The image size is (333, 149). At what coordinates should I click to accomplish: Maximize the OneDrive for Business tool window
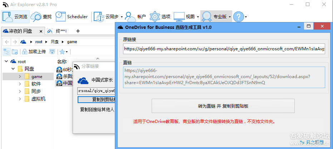(309, 26)
